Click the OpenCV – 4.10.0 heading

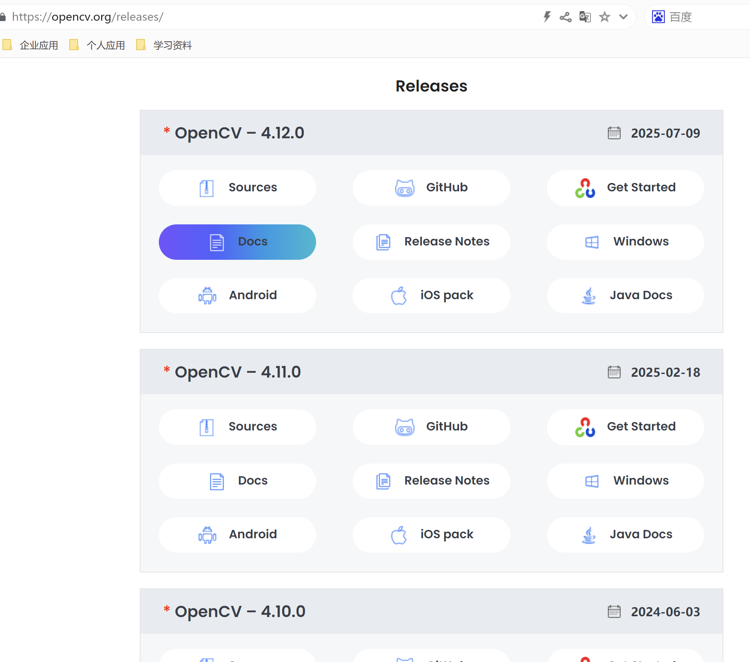240,611
